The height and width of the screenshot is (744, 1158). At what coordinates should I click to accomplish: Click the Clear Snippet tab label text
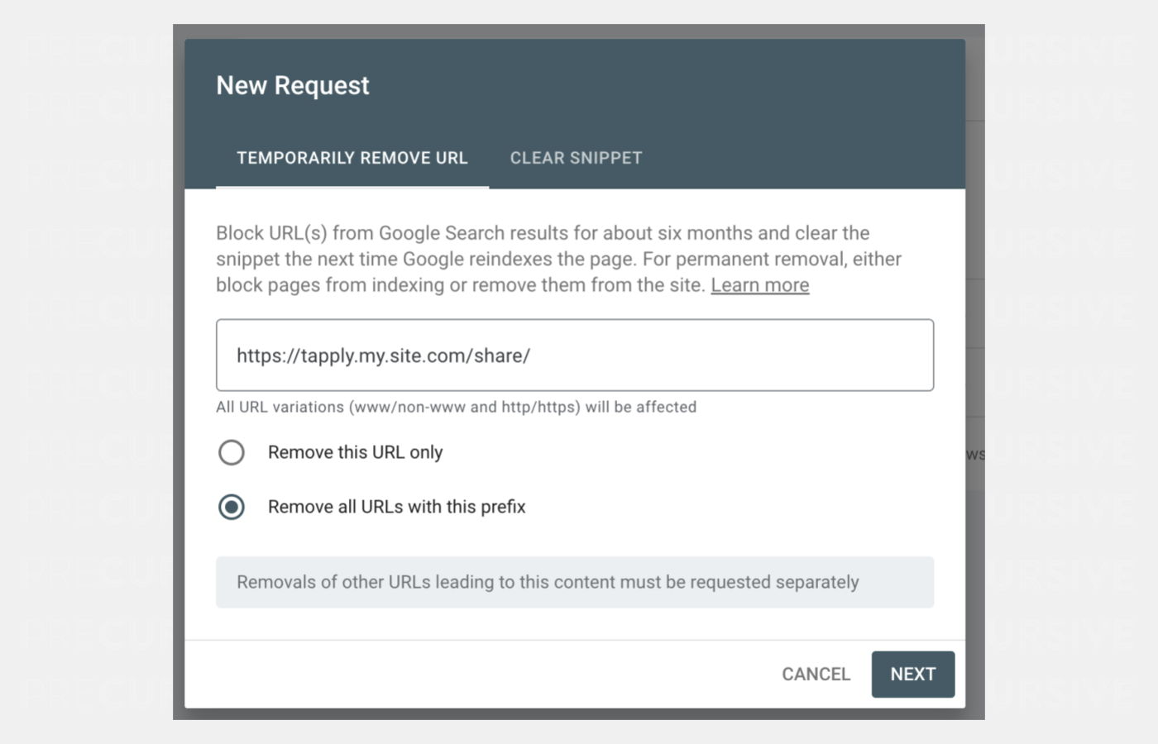(576, 158)
